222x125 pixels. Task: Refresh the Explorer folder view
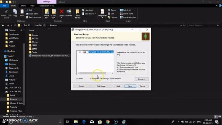(x=184, y=25)
